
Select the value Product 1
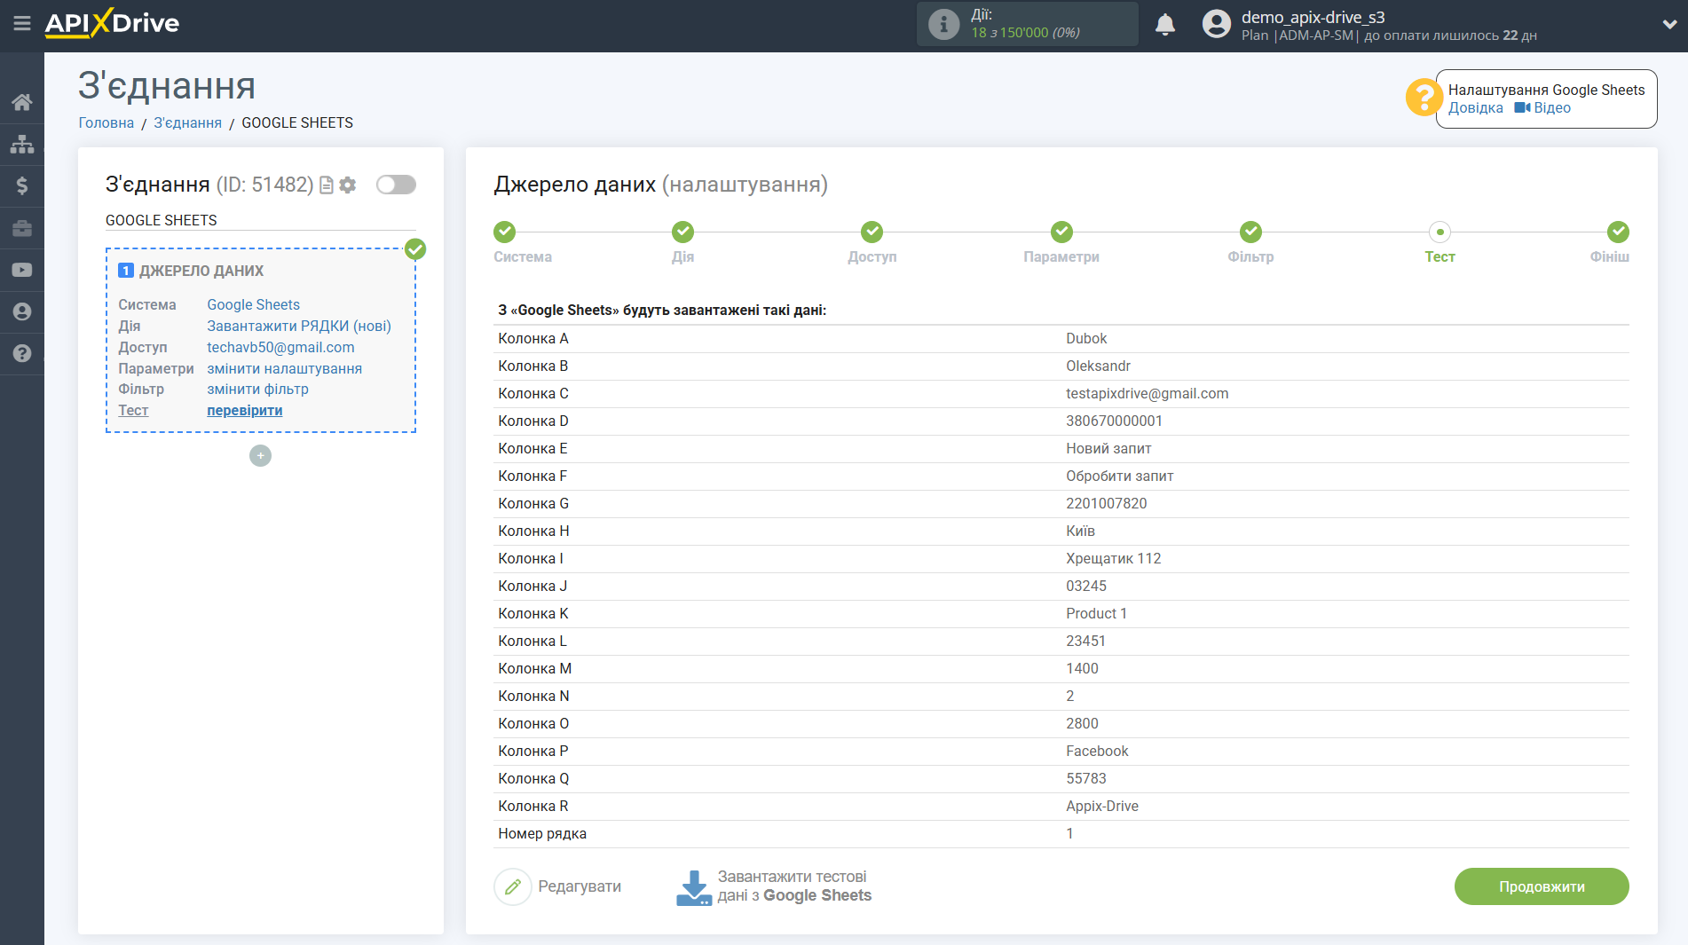(1096, 613)
